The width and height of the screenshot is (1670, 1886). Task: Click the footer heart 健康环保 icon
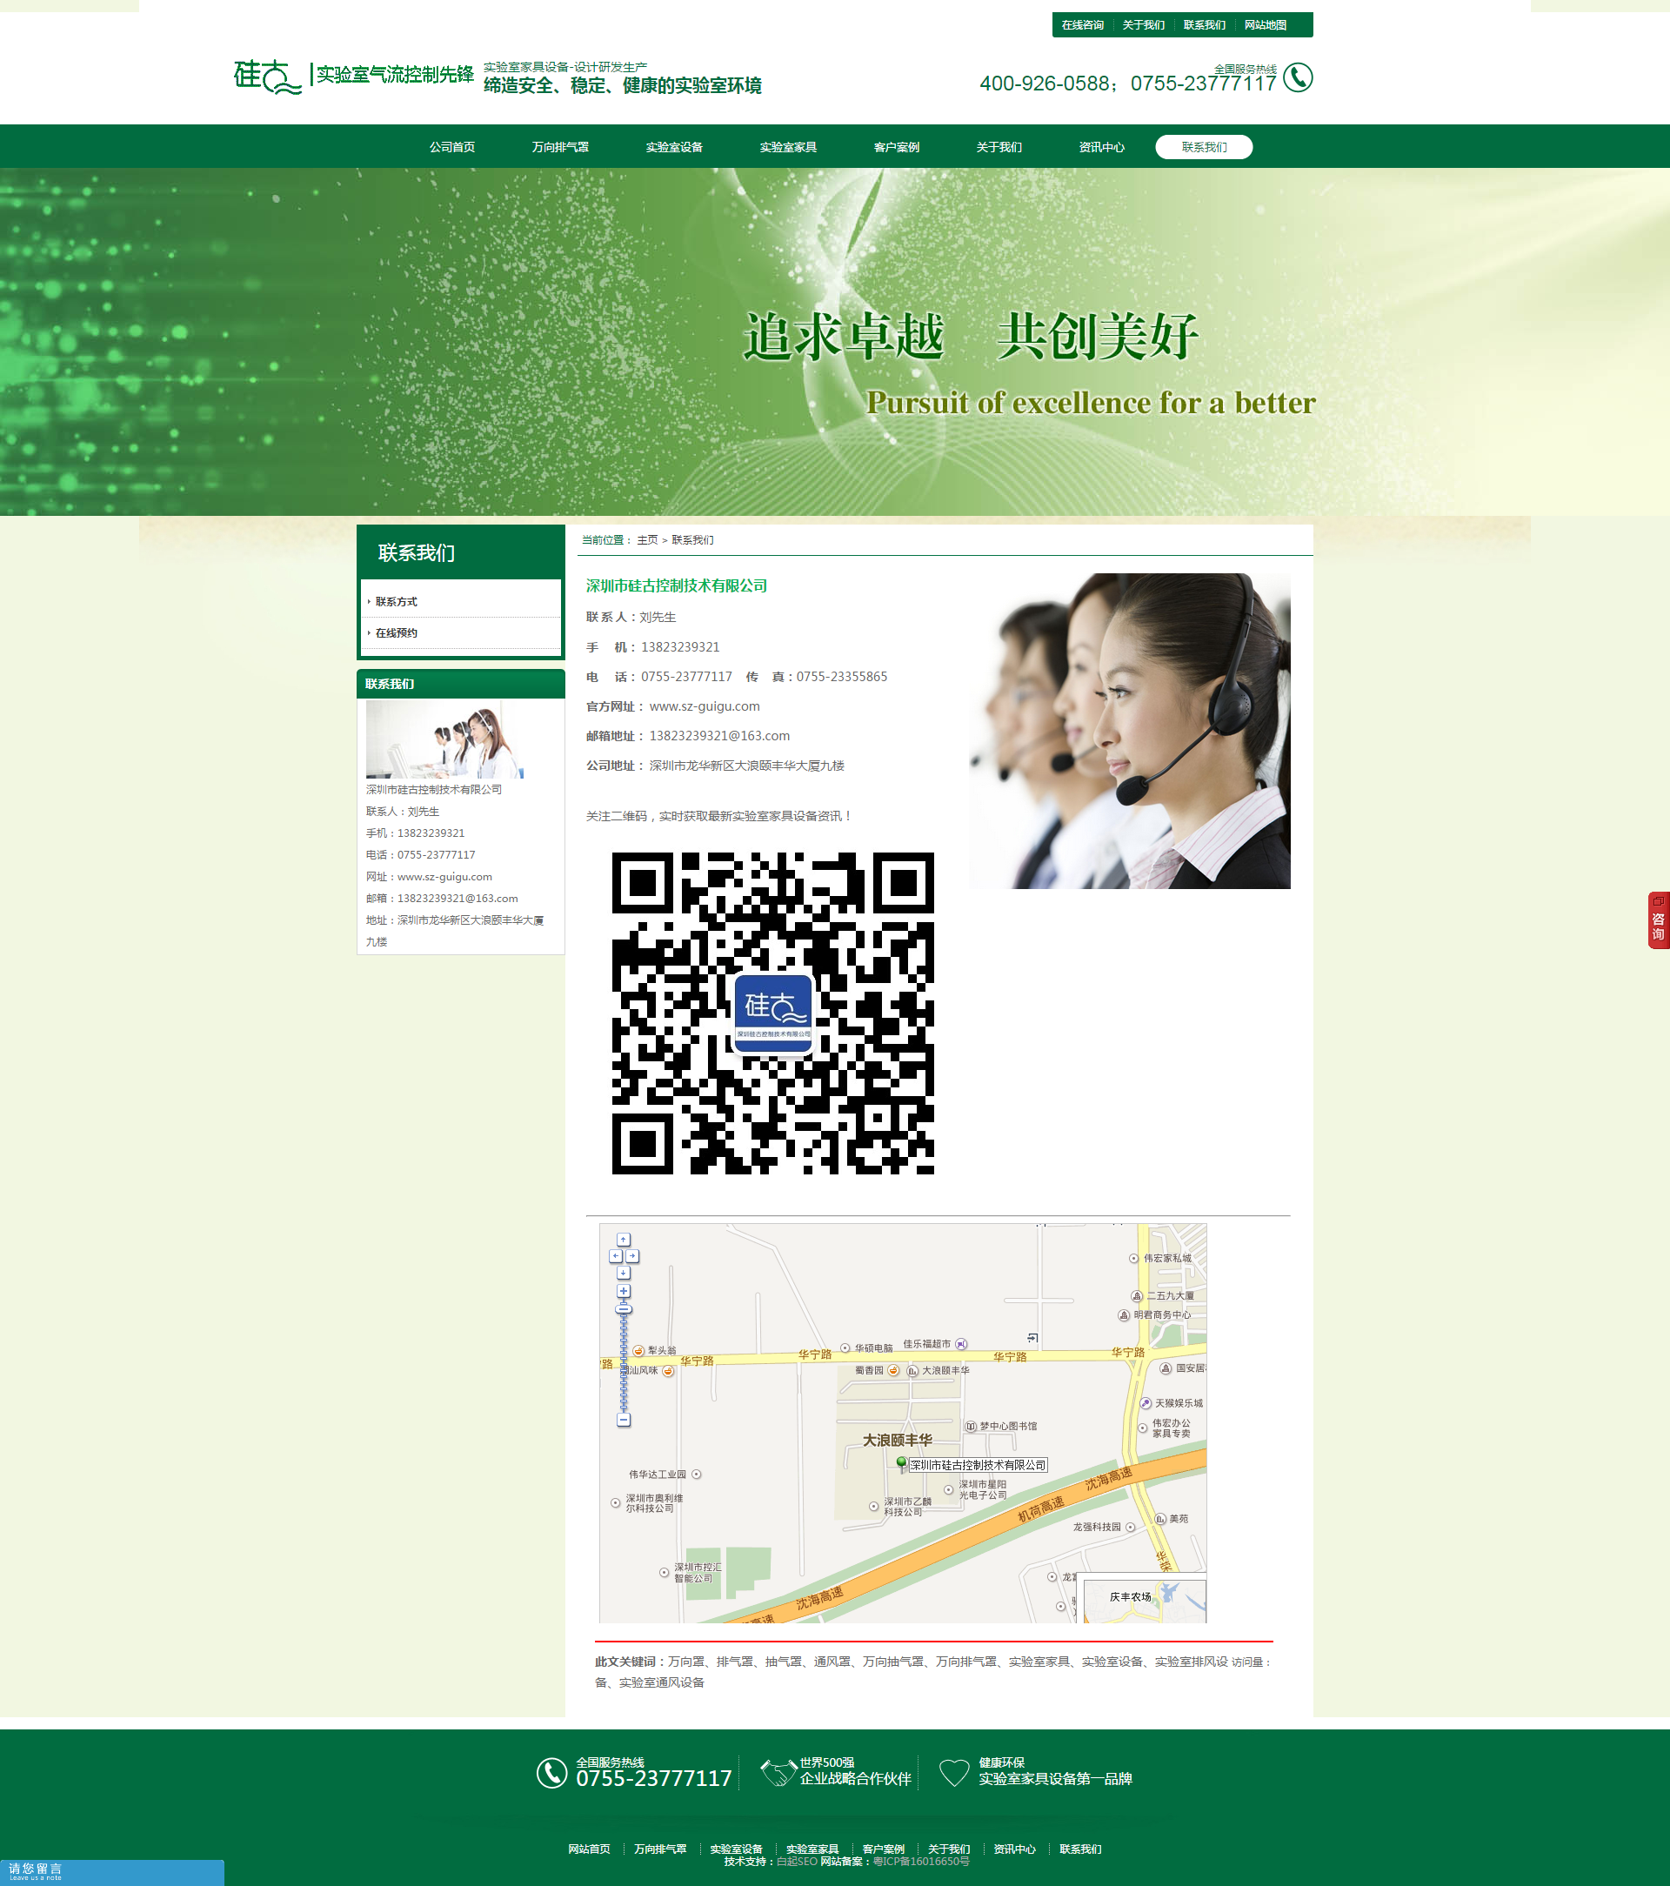(x=954, y=1773)
